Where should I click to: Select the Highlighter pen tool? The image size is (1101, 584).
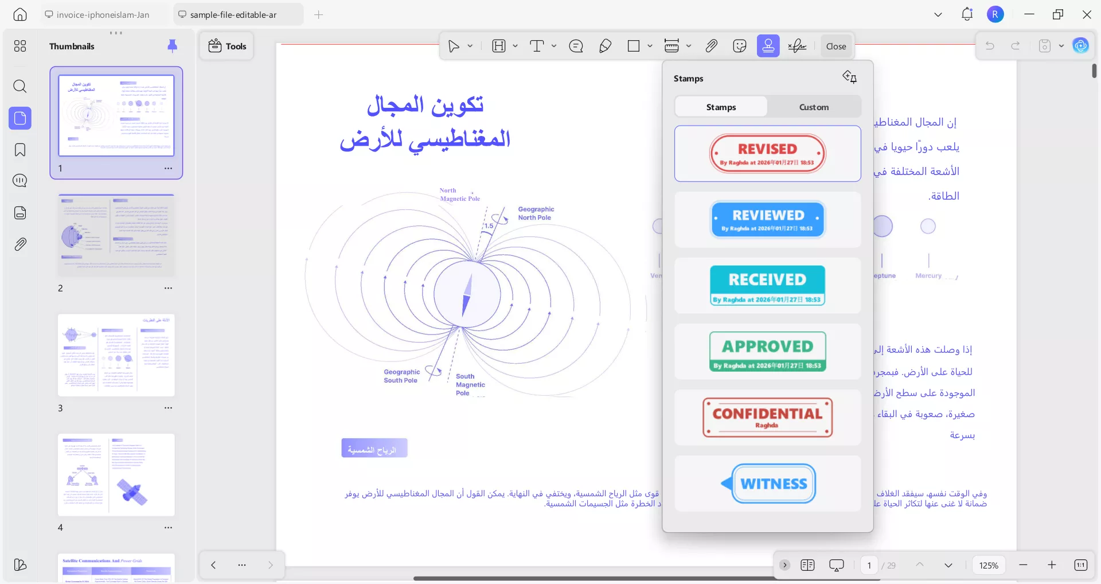(x=605, y=45)
